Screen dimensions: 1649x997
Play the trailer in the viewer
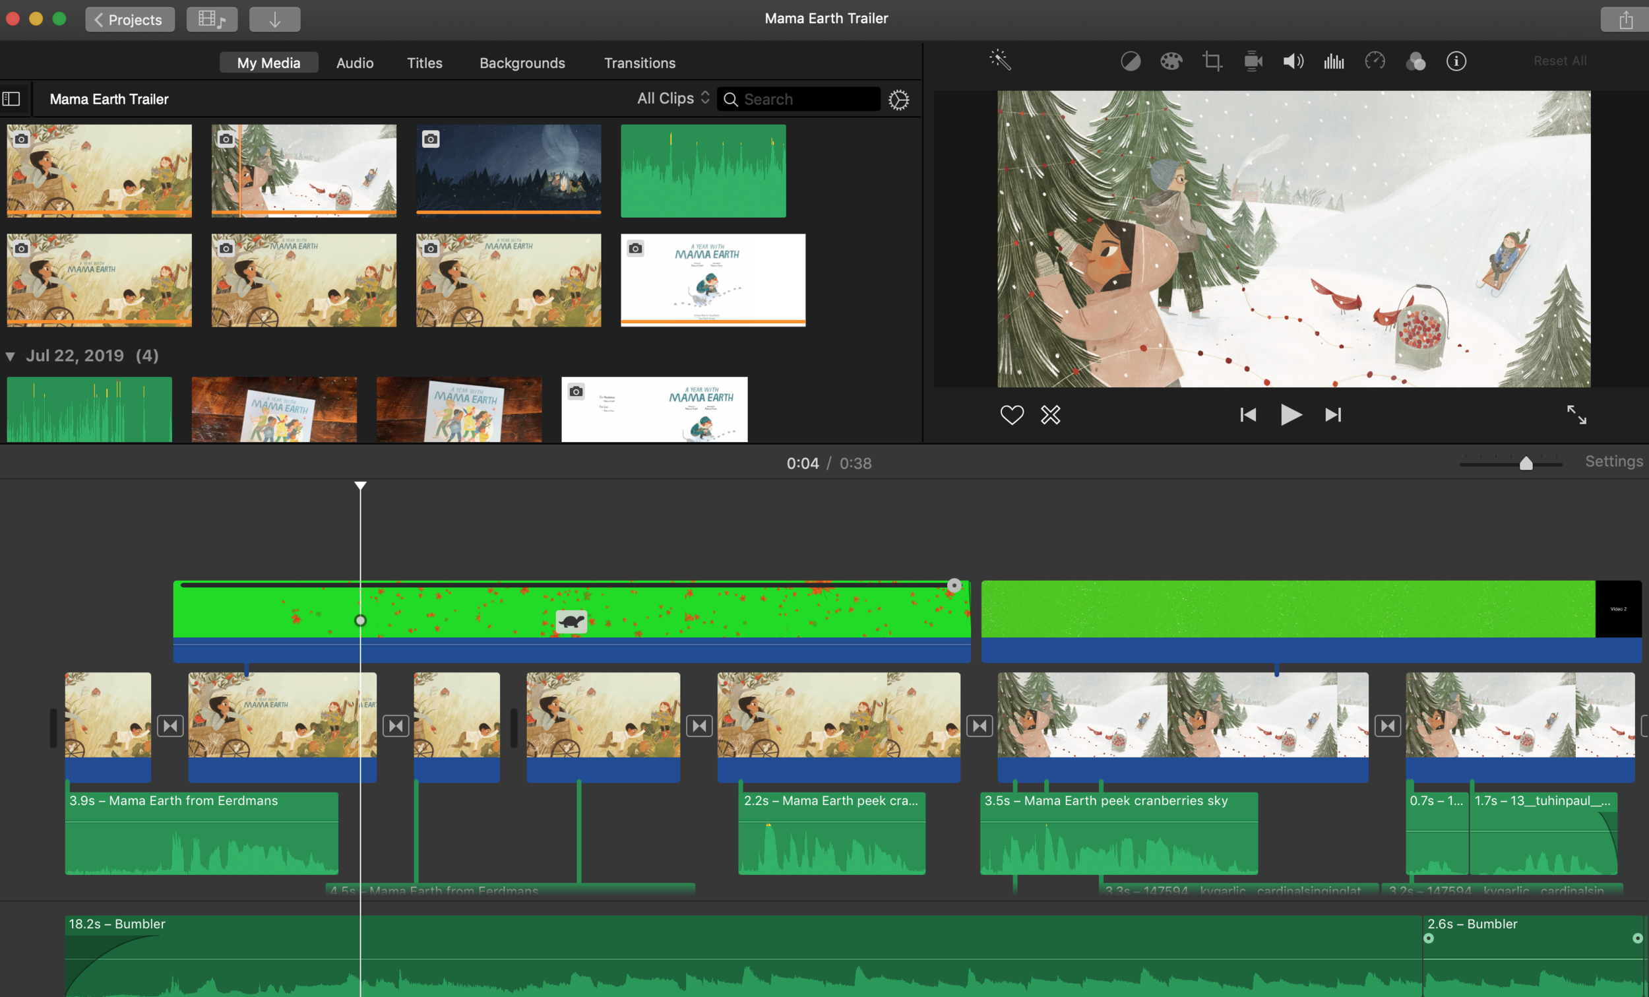1290,415
